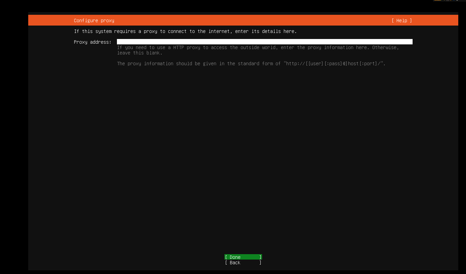Viewport: 466px width, 274px height.
Task: Click the green indicator in the top toolbar
Action: (x=441, y=1)
